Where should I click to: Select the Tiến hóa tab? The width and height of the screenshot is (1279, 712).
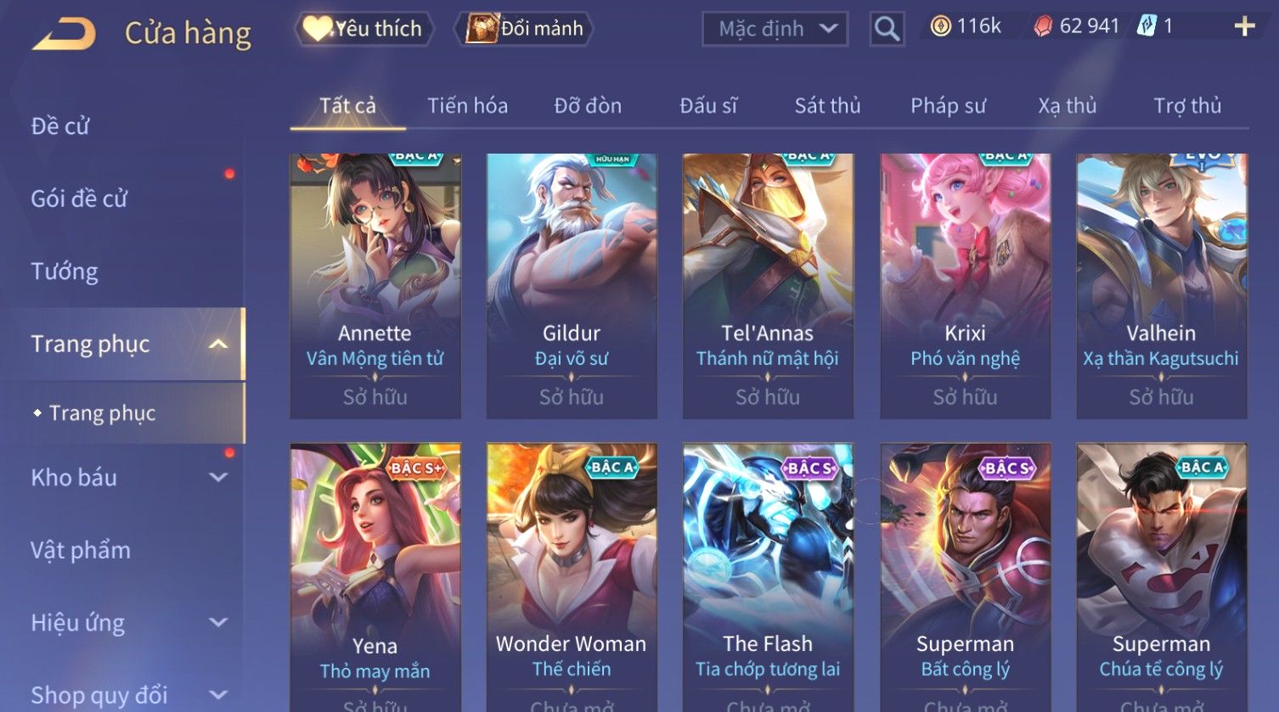pyautogui.click(x=467, y=106)
